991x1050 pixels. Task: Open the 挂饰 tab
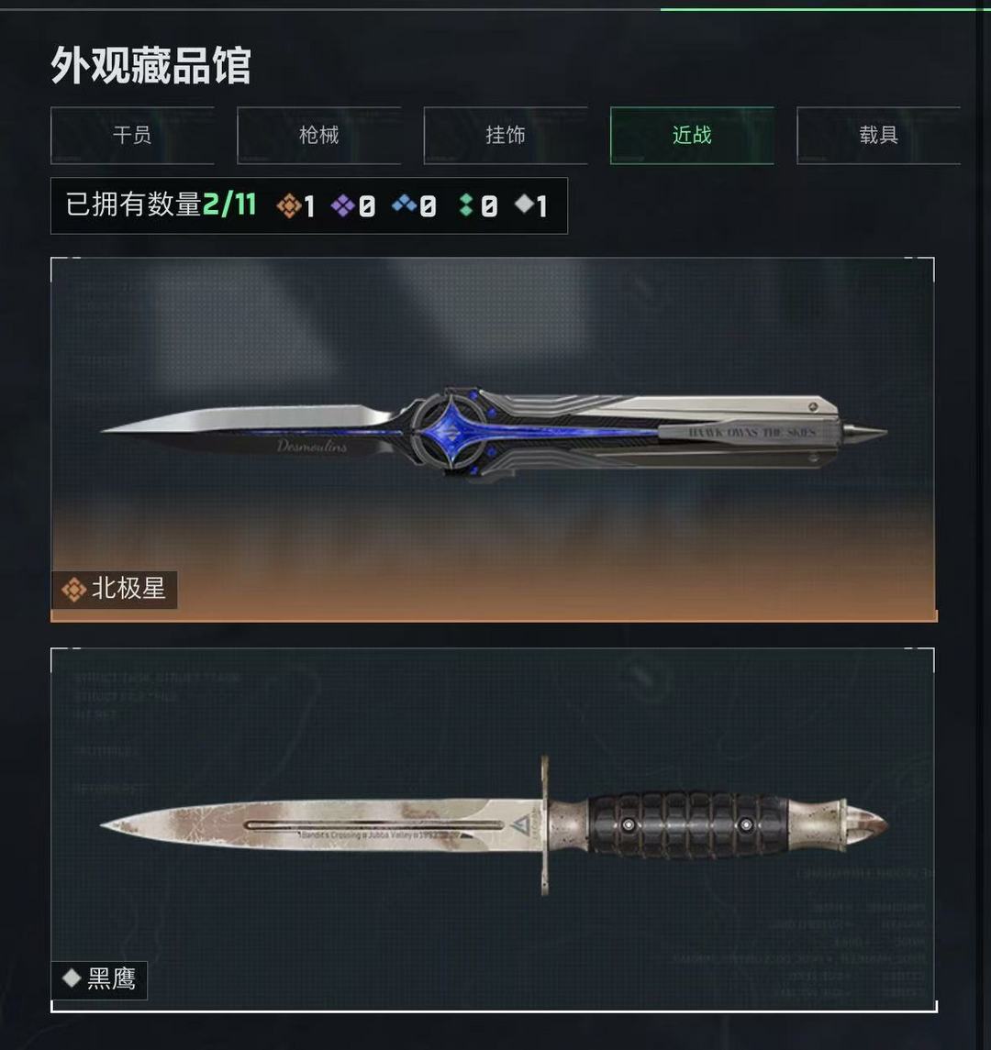[506, 136]
